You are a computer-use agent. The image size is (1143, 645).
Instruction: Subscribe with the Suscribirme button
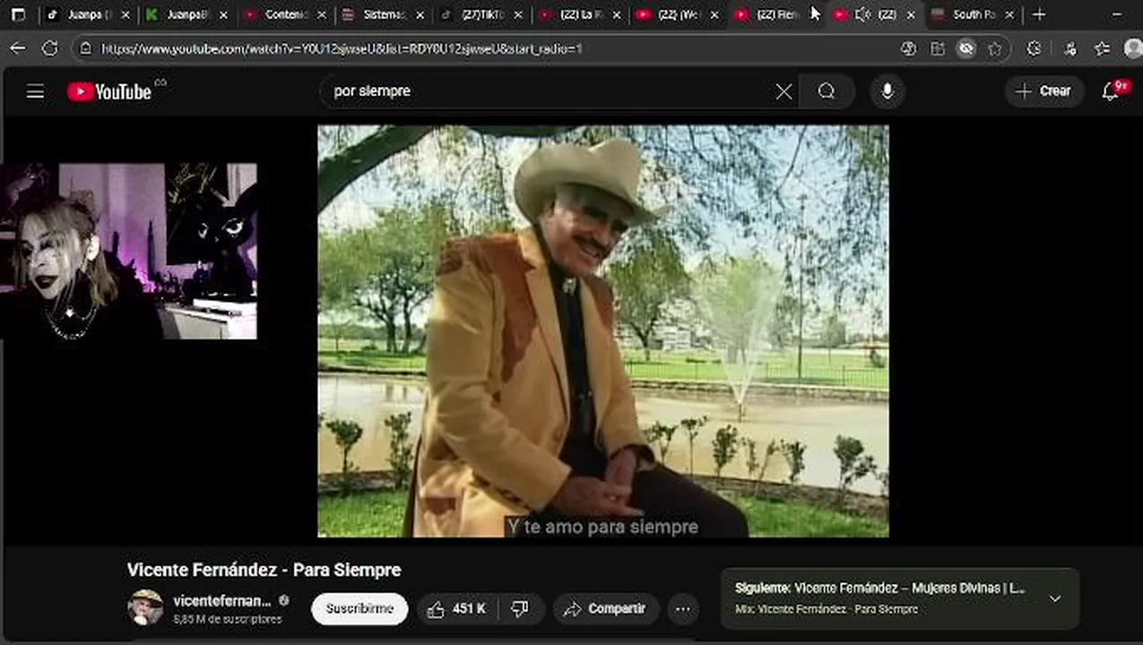(x=359, y=609)
